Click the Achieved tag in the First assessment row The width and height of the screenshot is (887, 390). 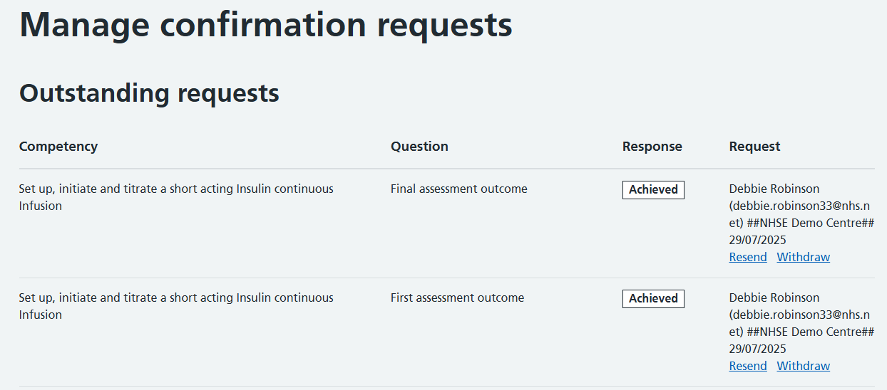(653, 299)
